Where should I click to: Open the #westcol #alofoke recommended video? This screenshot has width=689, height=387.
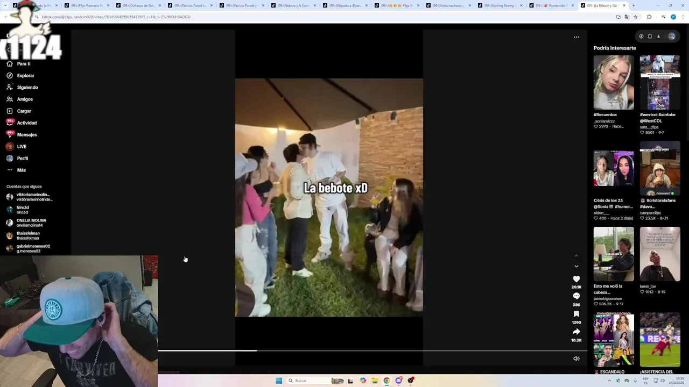click(660, 82)
